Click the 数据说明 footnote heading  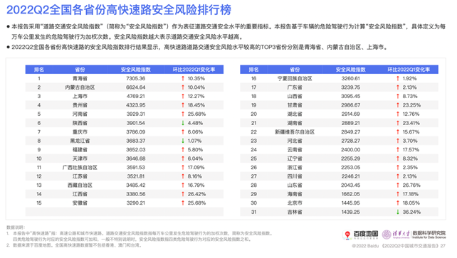point(16,227)
